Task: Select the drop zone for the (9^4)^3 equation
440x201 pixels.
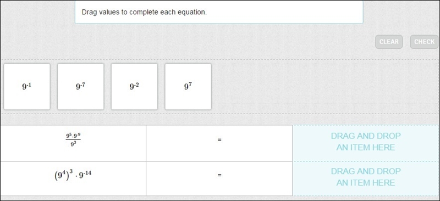Action: [x=366, y=178]
